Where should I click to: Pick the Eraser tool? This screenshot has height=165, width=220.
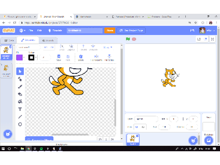pos(20,94)
